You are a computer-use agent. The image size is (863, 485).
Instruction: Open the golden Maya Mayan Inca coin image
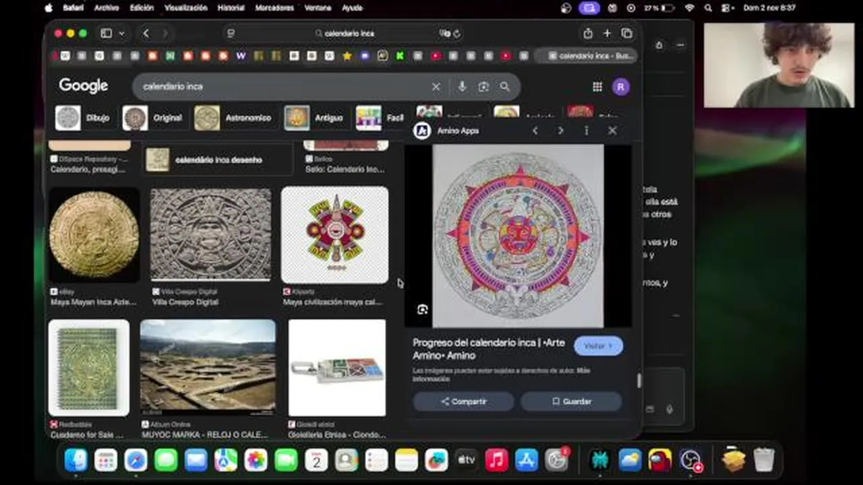[94, 234]
